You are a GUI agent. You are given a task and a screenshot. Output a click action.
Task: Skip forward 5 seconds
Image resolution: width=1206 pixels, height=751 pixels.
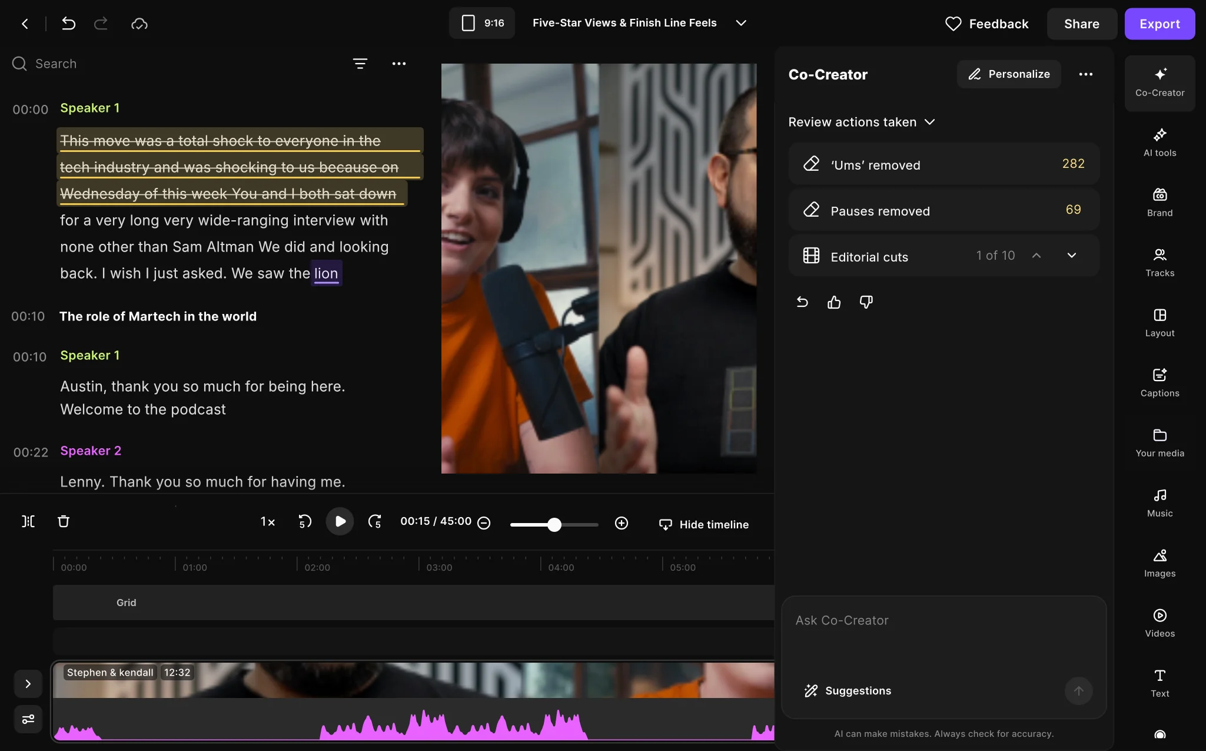(375, 521)
